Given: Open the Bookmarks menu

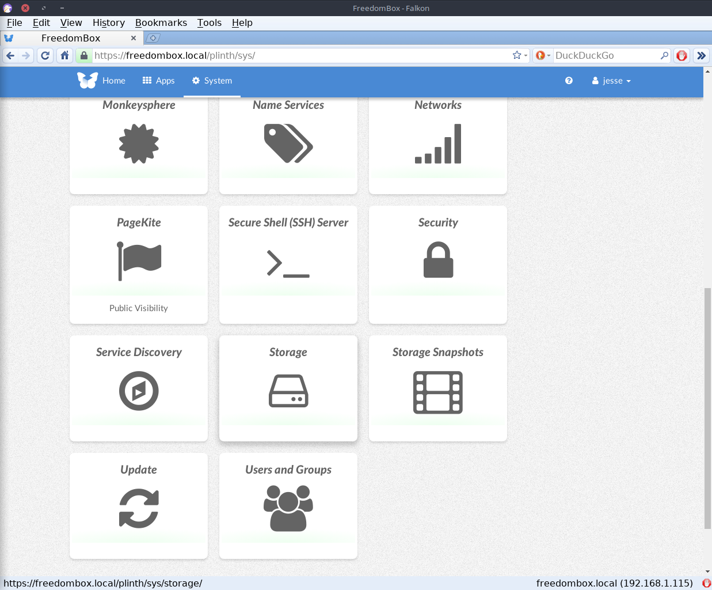Looking at the screenshot, I should [161, 22].
